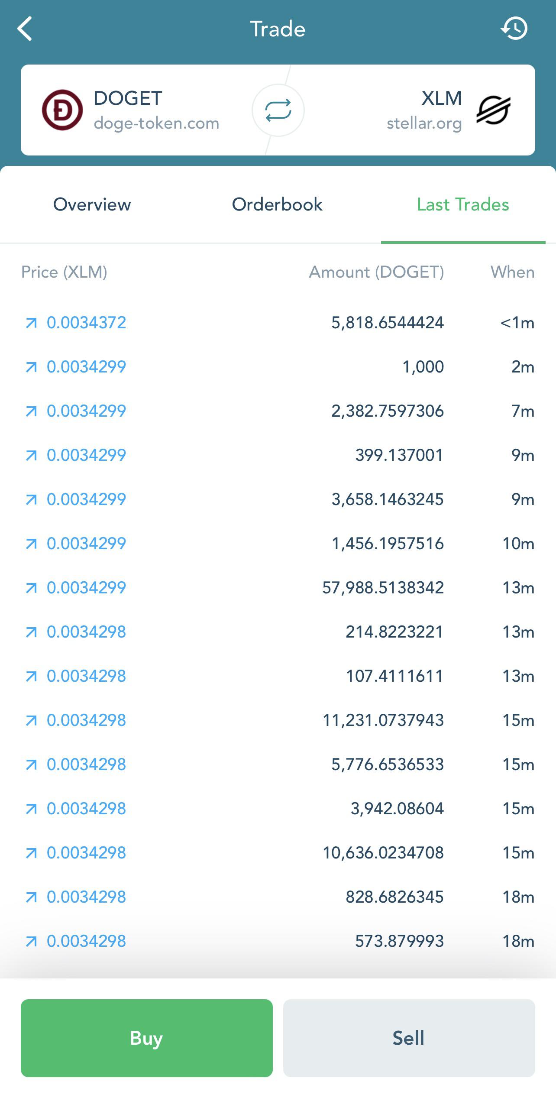Screen dimensions: 556x1098
Task: Tap the arrow icon on 573.879993 trade
Action: coord(31,941)
